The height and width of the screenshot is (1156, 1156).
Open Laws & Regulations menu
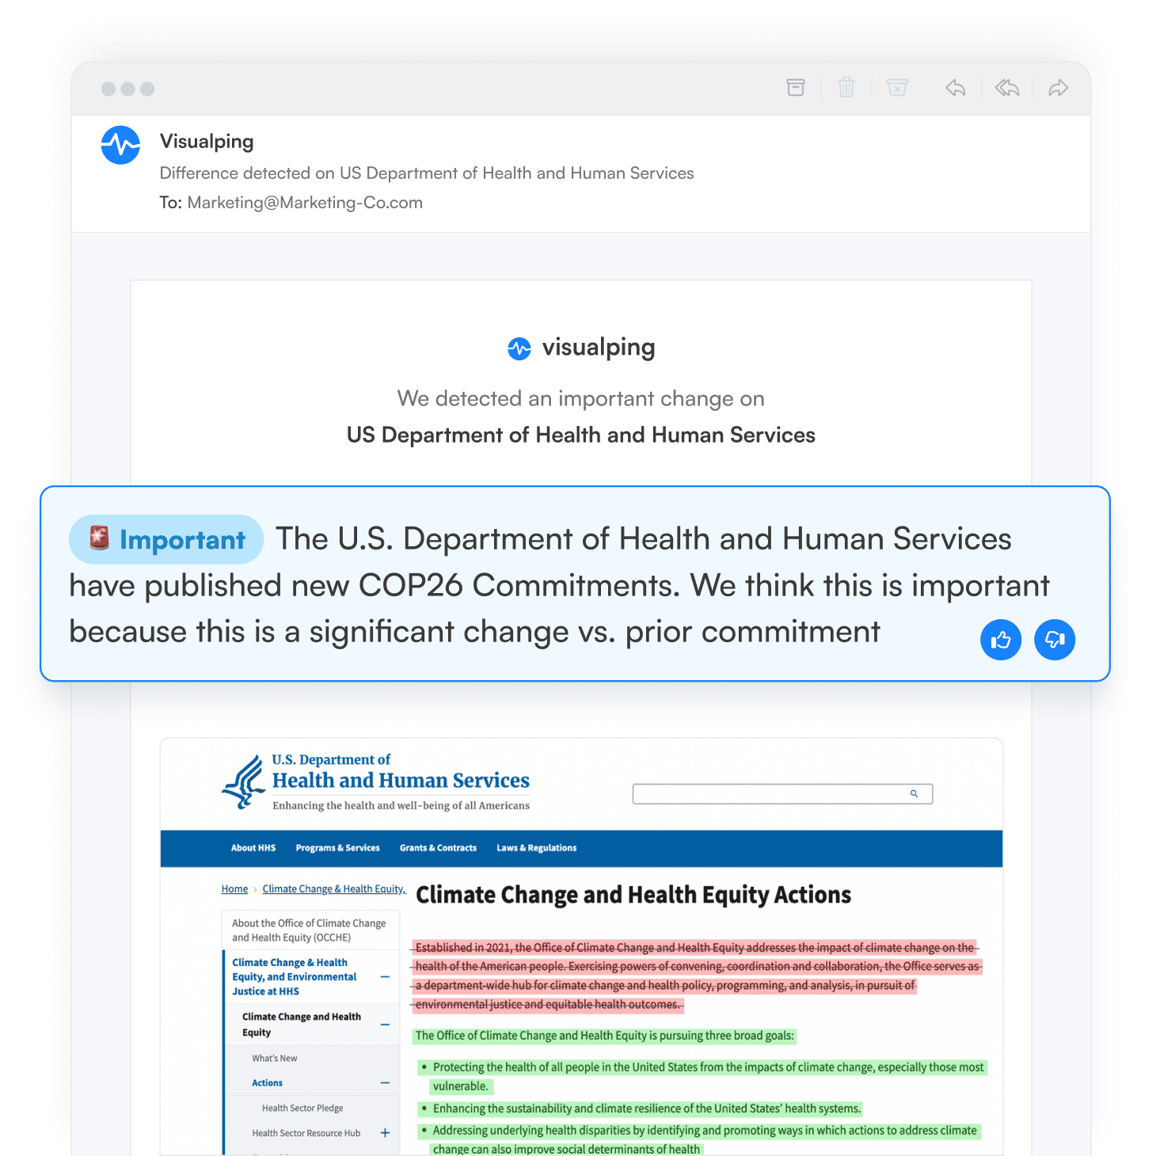pos(537,848)
